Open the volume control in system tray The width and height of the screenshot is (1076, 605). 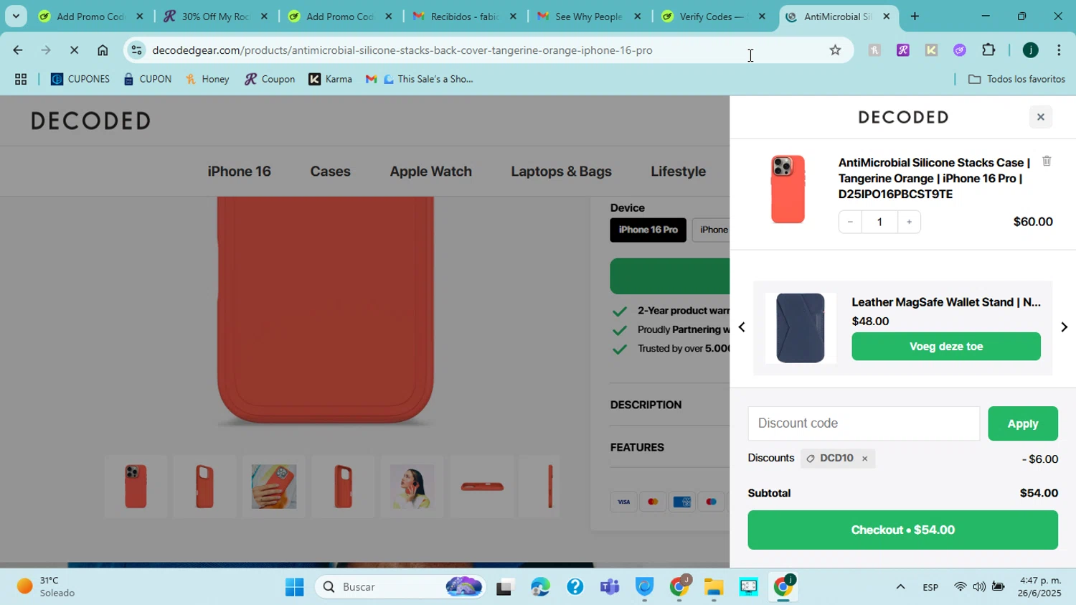point(979,587)
